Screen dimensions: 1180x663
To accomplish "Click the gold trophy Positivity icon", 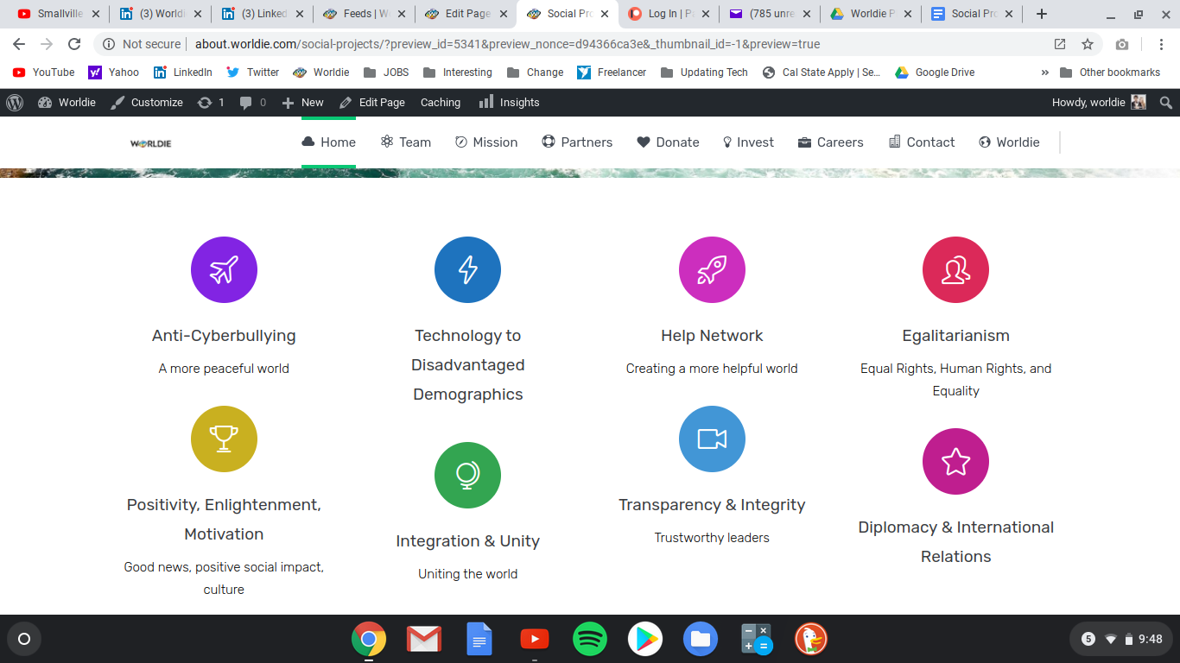I will (x=224, y=439).
